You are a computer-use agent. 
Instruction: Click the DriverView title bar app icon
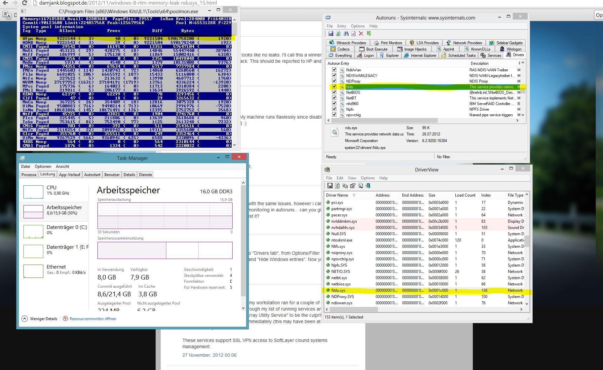tap(327, 169)
